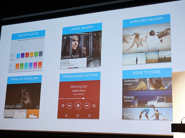
Task: Pick the red swatch in the palette
Action: click(27, 55)
